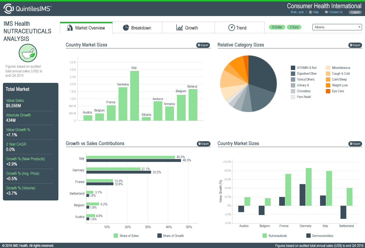This screenshot has height=248, width=365.
Task: Export the Relative Category Sizes chart
Action: tap(355, 45)
